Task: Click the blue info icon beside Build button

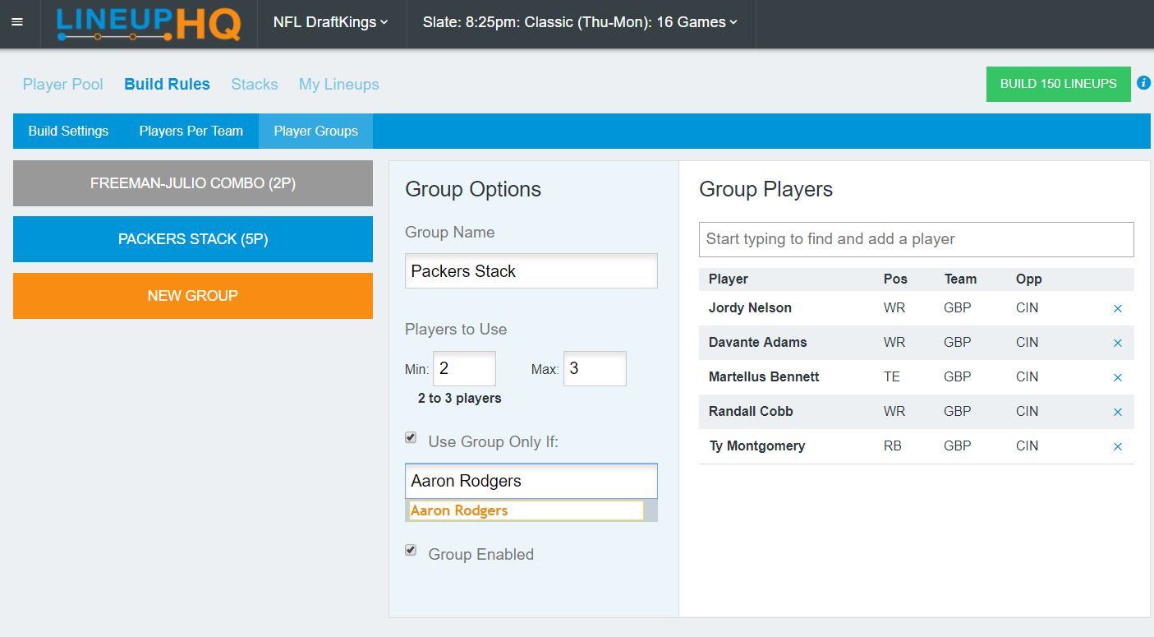Action: [1143, 83]
